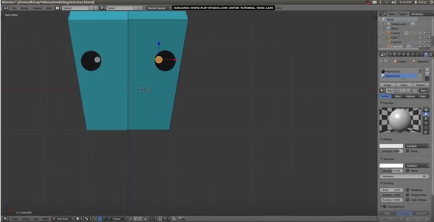Open the Render menu
434x222 pixels.
(x=24, y=9)
